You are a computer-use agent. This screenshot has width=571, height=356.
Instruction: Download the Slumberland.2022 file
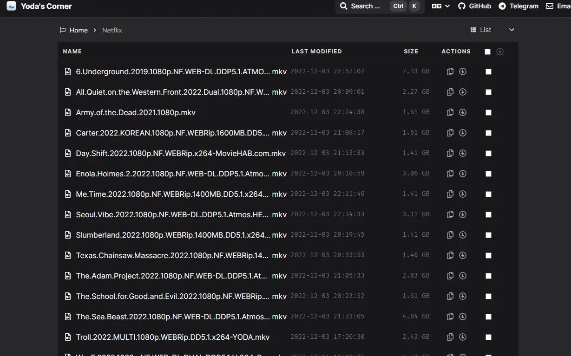463,235
